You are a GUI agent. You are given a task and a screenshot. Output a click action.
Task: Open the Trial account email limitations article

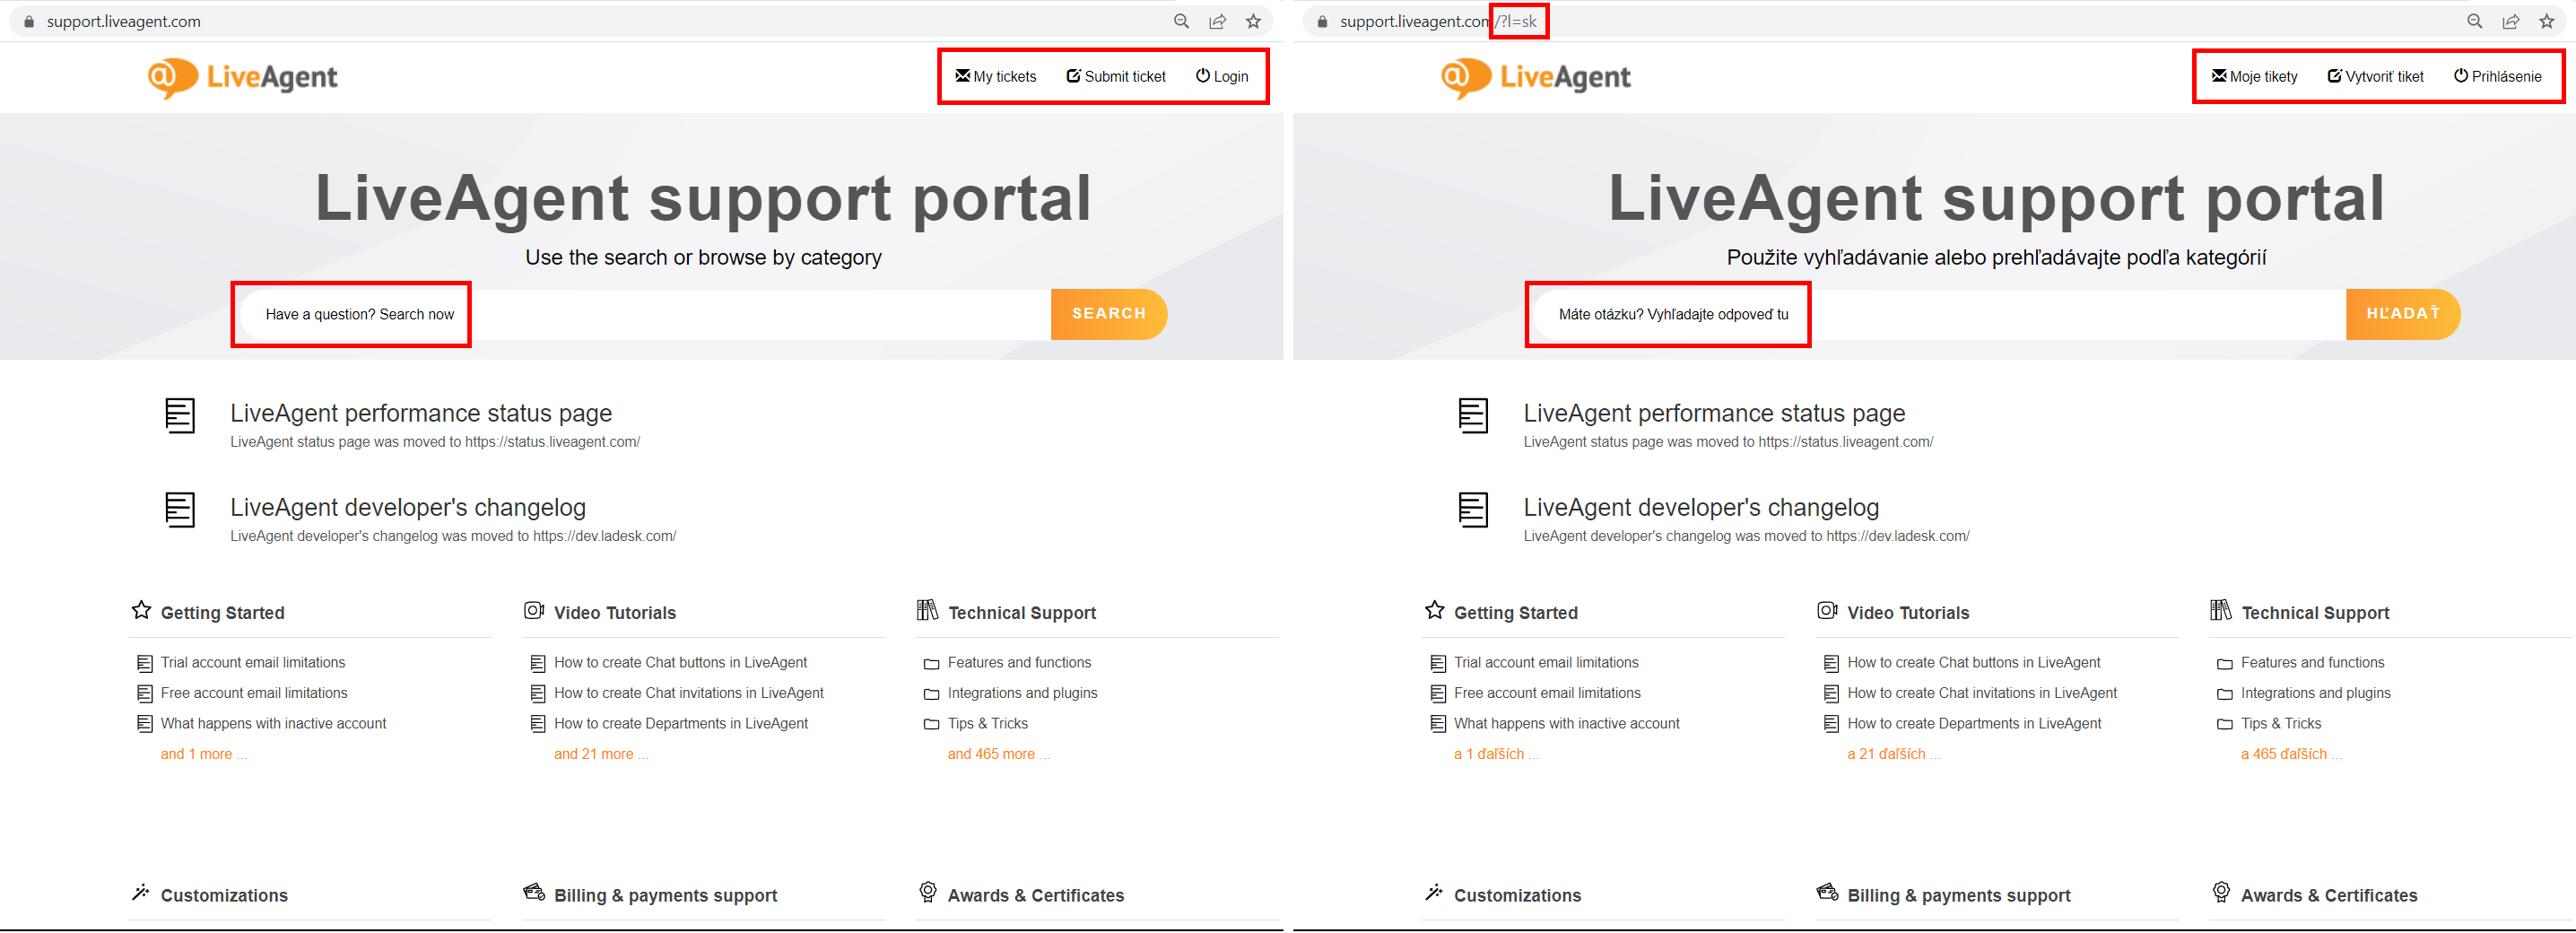(252, 662)
